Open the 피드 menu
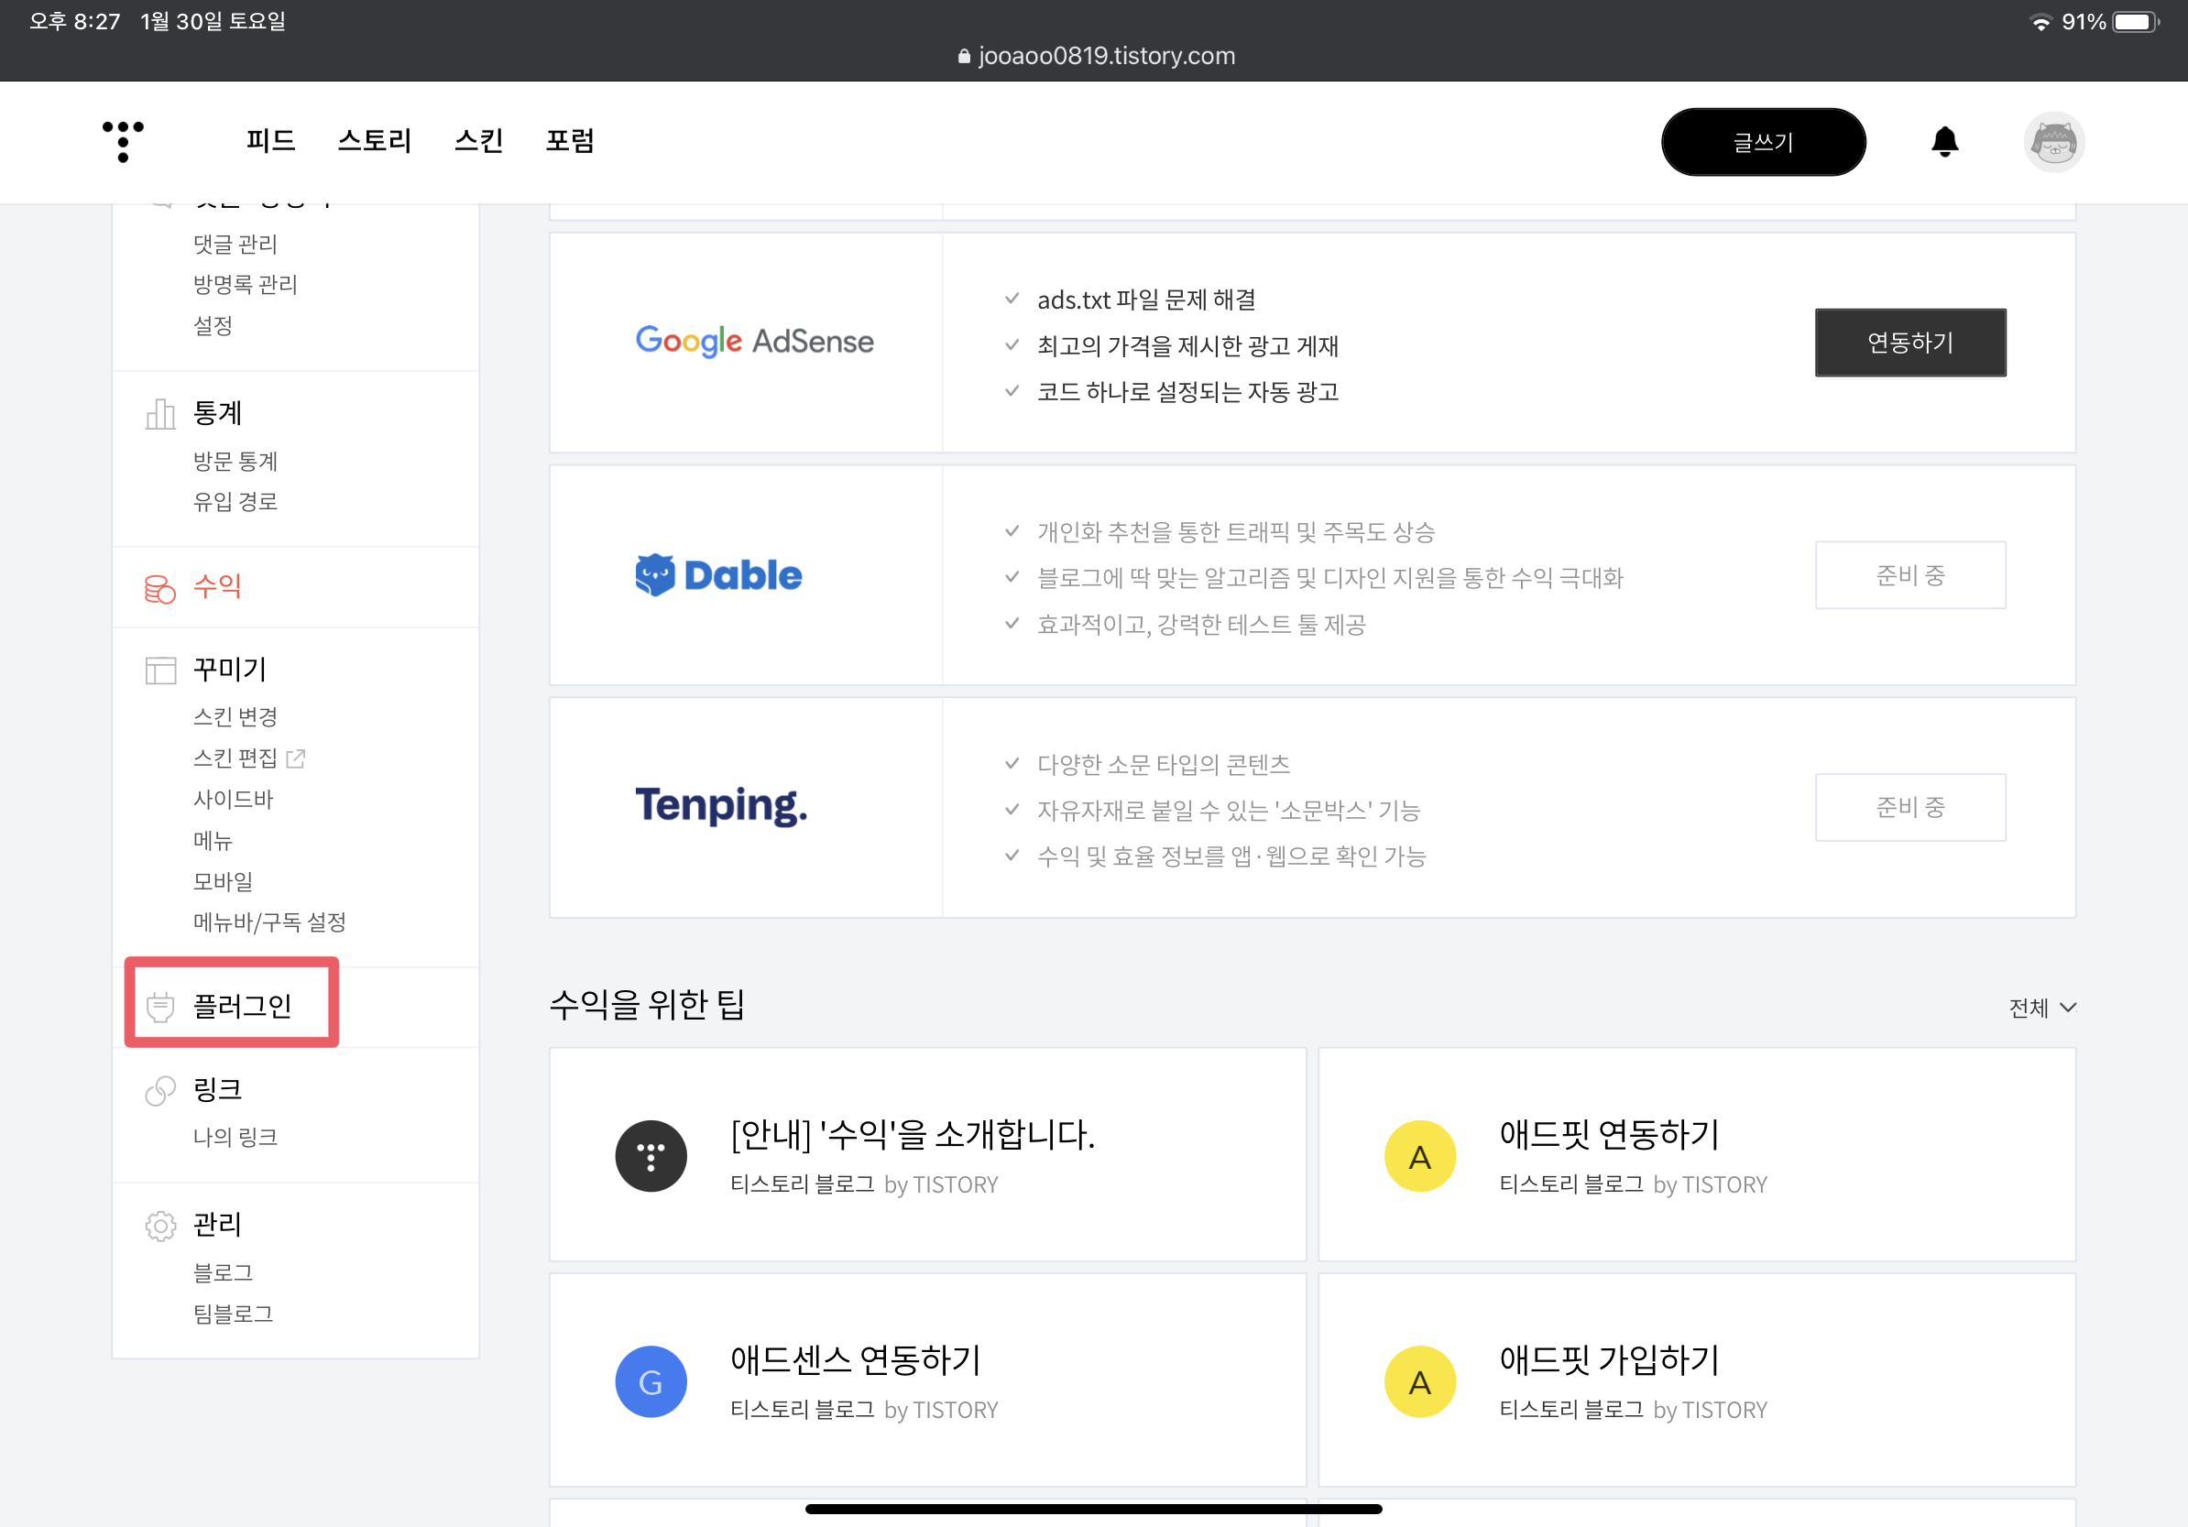This screenshot has height=1527, width=2188. tap(270, 141)
